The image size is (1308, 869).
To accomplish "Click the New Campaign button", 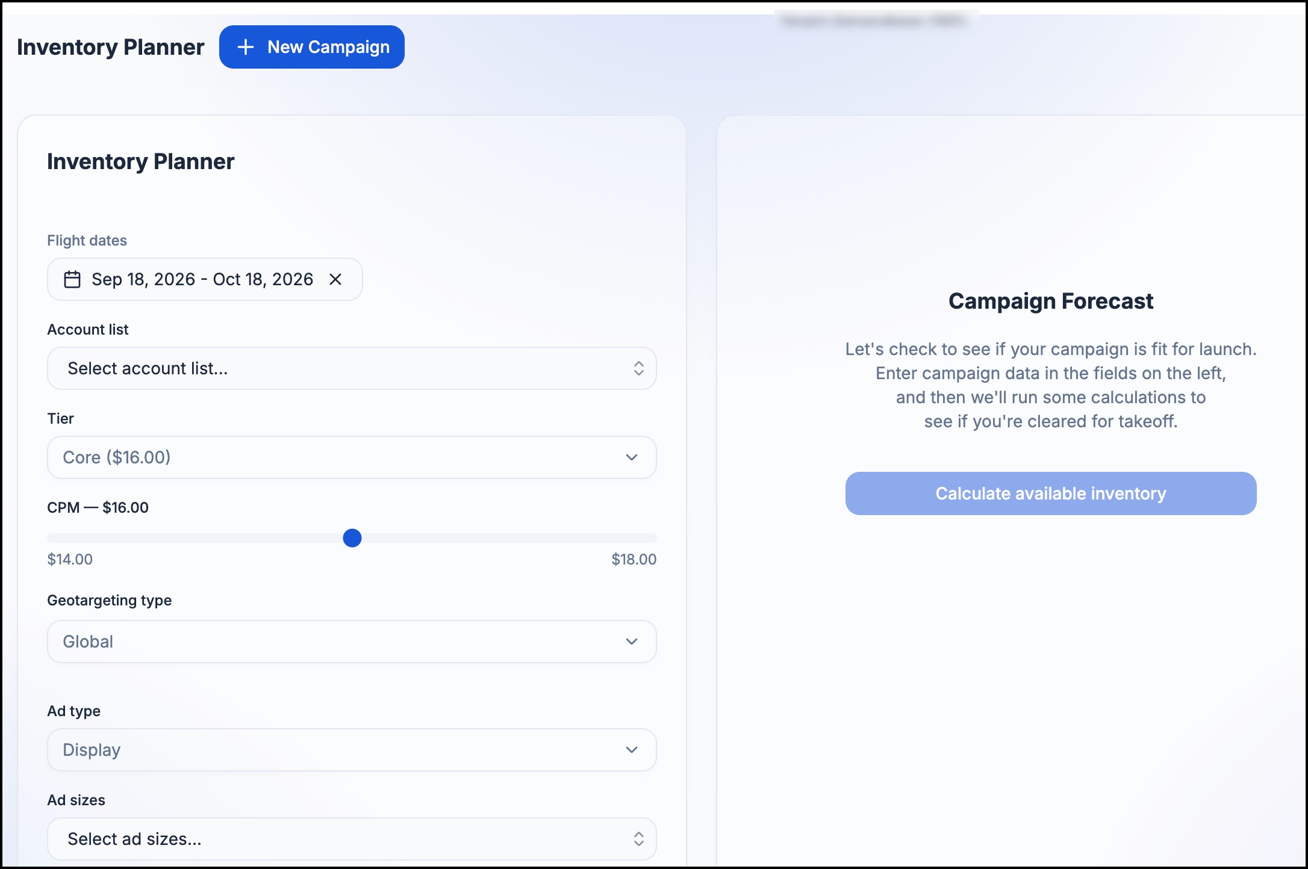I will point(312,47).
